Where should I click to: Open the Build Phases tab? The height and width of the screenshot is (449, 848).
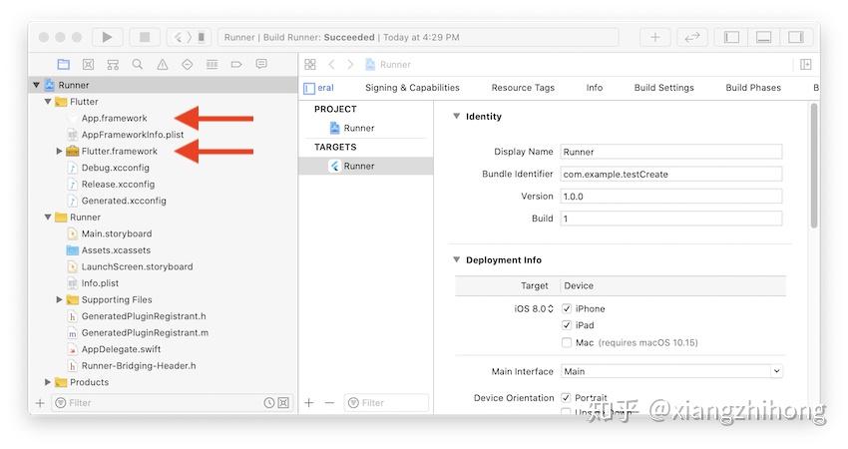[x=753, y=88]
